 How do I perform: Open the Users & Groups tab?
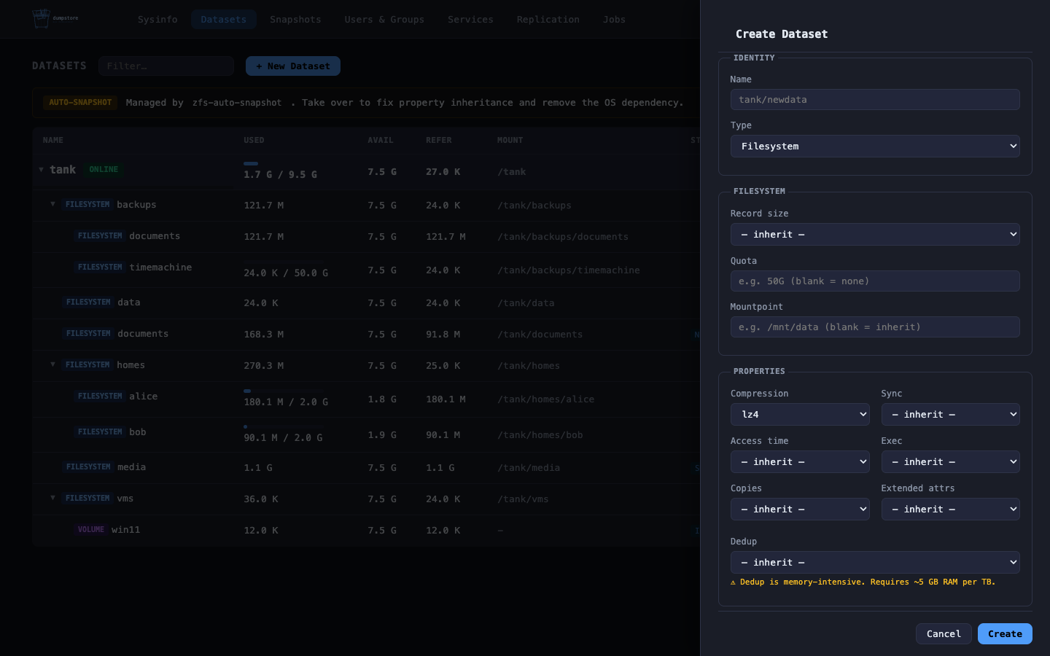pyautogui.click(x=384, y=19)
